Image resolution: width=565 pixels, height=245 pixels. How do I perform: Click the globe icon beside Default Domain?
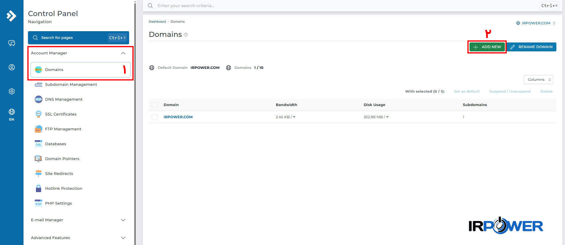pyautogui.click(x=152, y=68)
